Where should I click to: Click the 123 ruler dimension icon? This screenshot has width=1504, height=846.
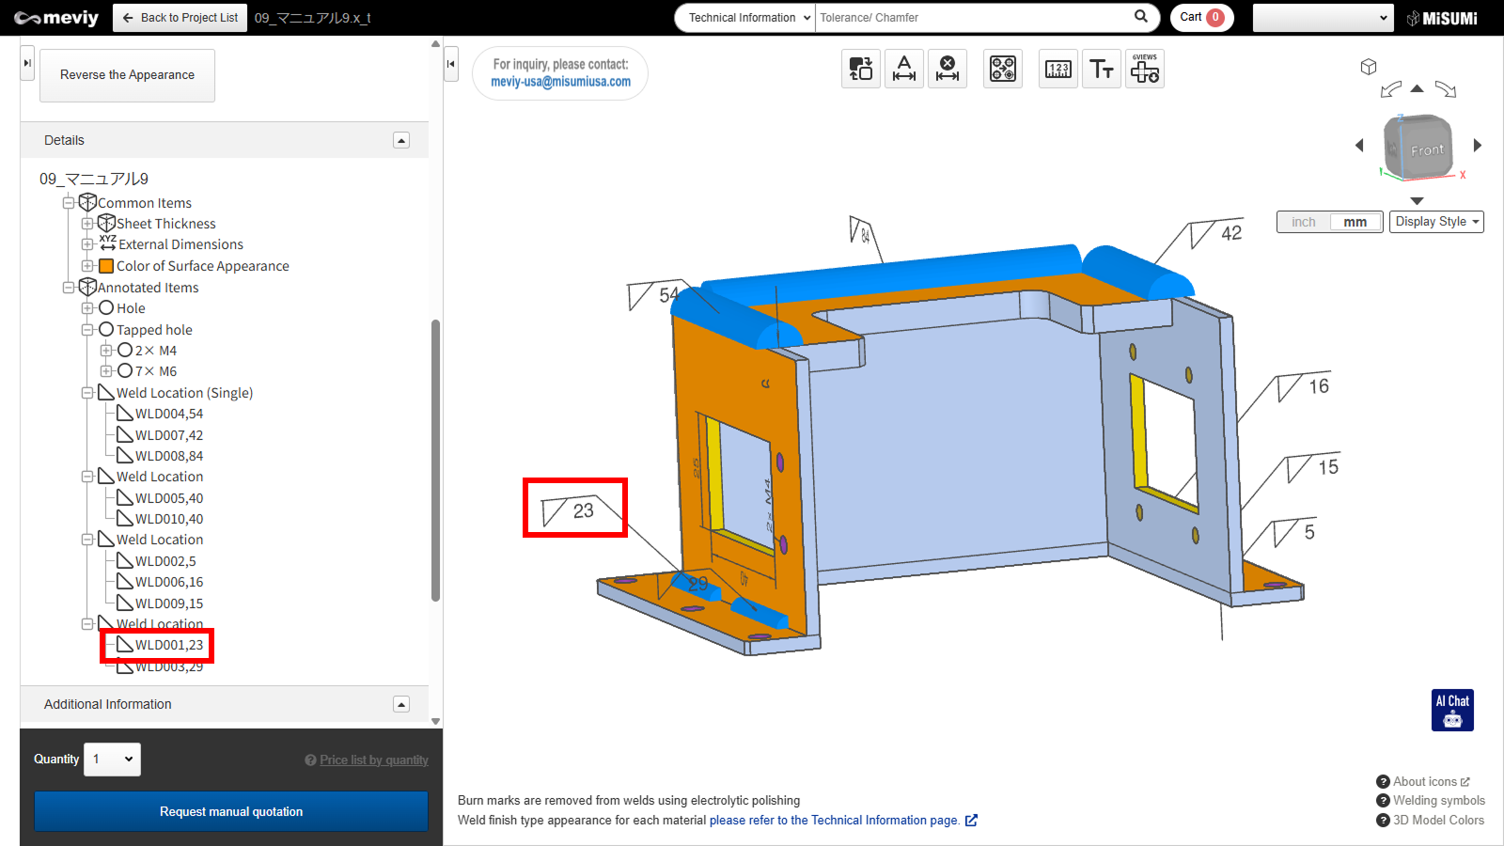1058,69
